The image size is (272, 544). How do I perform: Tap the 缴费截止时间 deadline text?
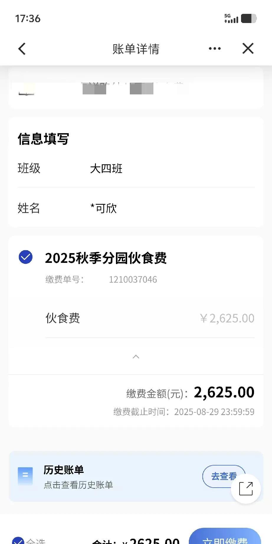tap(184, 412)
